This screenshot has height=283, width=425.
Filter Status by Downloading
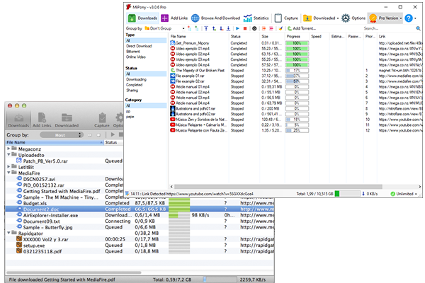(136, 79)
